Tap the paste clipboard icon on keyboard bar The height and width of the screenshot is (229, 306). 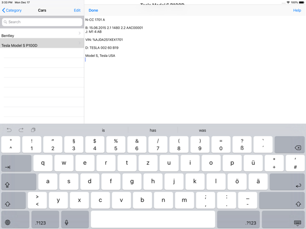tap(33, 130)
